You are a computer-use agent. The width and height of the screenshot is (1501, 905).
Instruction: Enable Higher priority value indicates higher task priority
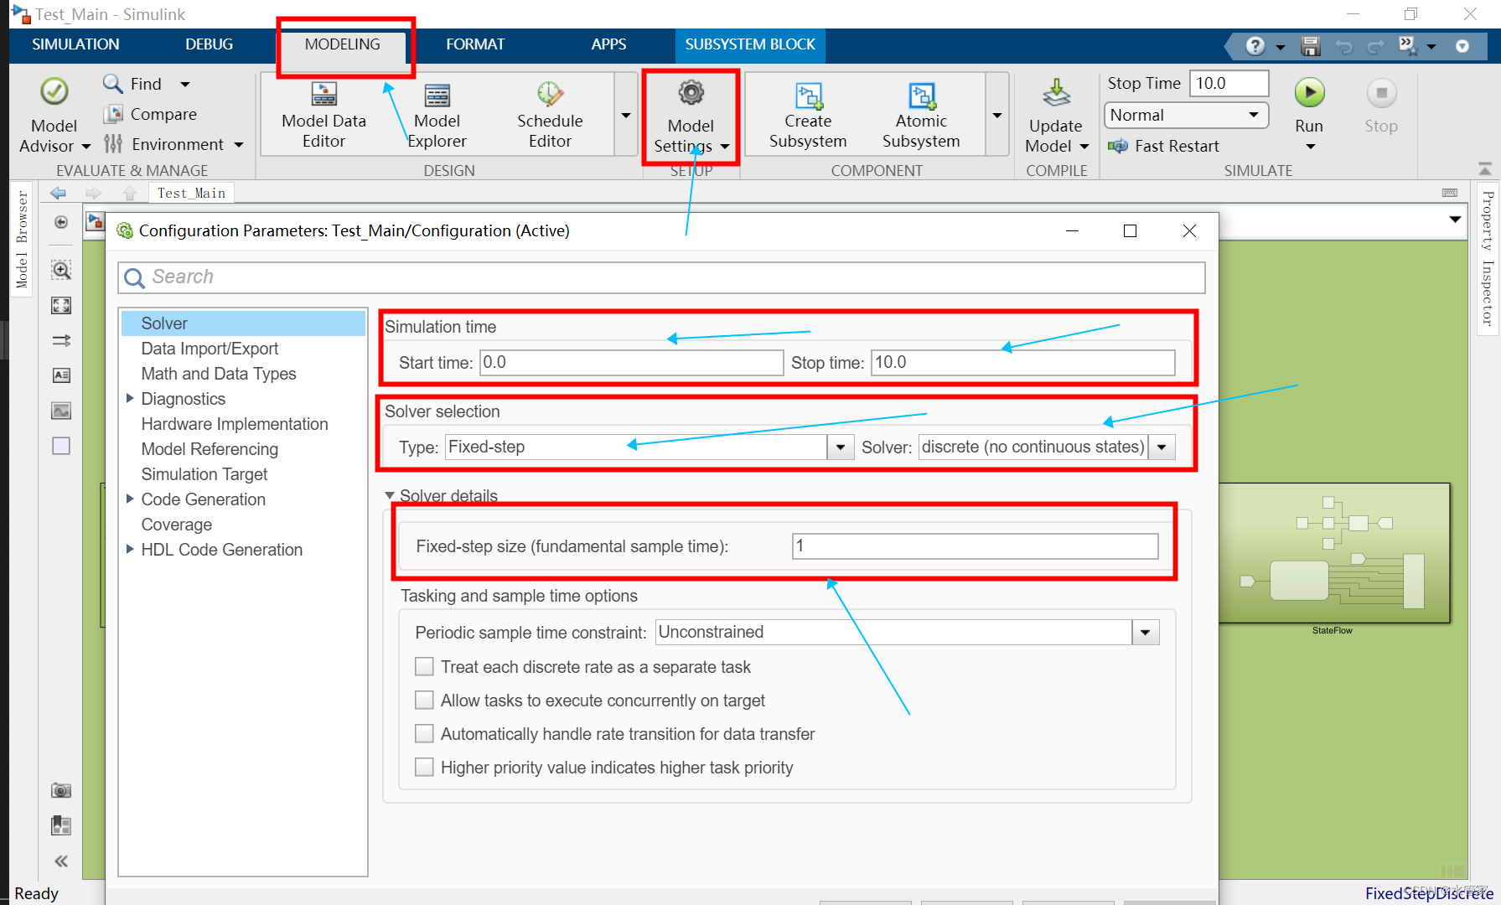click(425, 767)
